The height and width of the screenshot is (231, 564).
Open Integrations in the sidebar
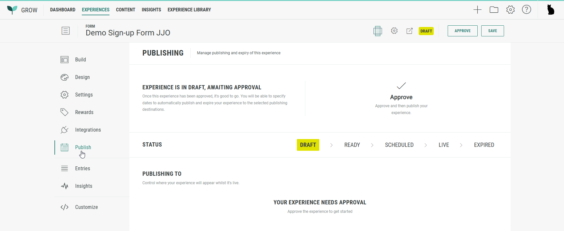click(88, 130)
